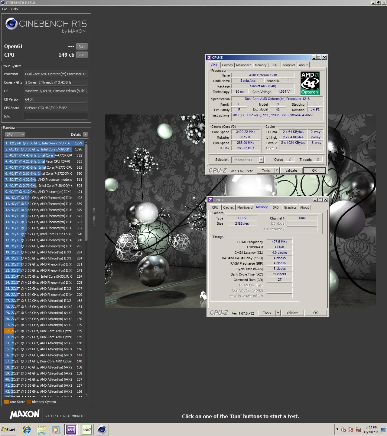Image resolution: width=387 pixels, height=436 pixels.
Task: Click OK in upper CPU-Z window
Action: click(x=314, y=171)
